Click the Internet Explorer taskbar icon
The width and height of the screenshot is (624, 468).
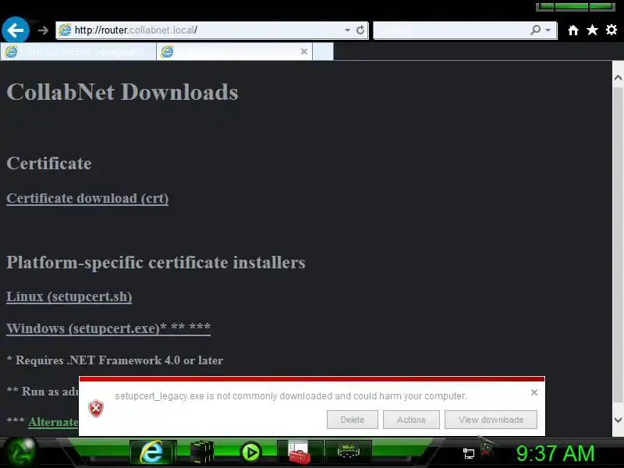tap(153, 452)
